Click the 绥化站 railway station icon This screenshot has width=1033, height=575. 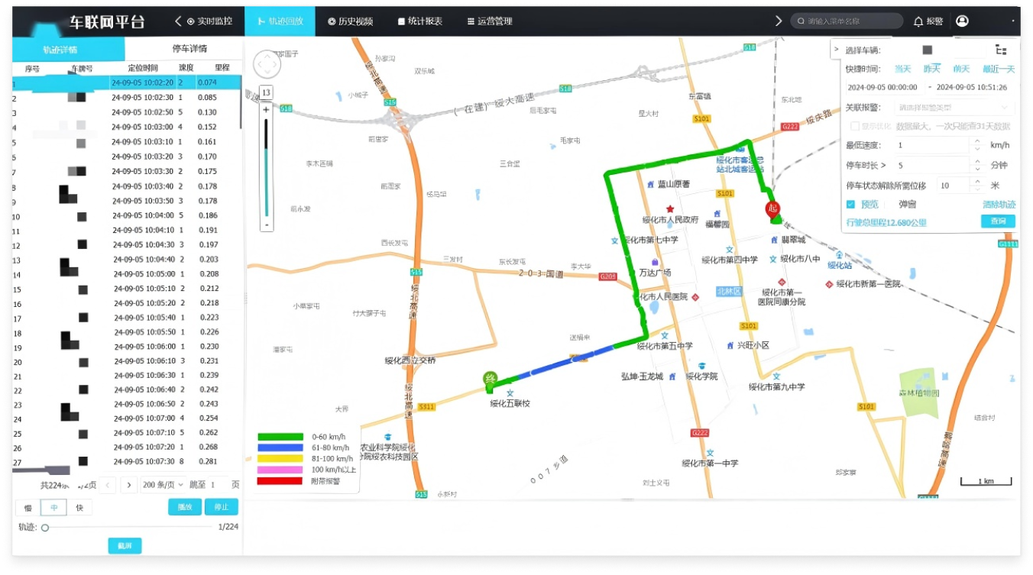839,255
